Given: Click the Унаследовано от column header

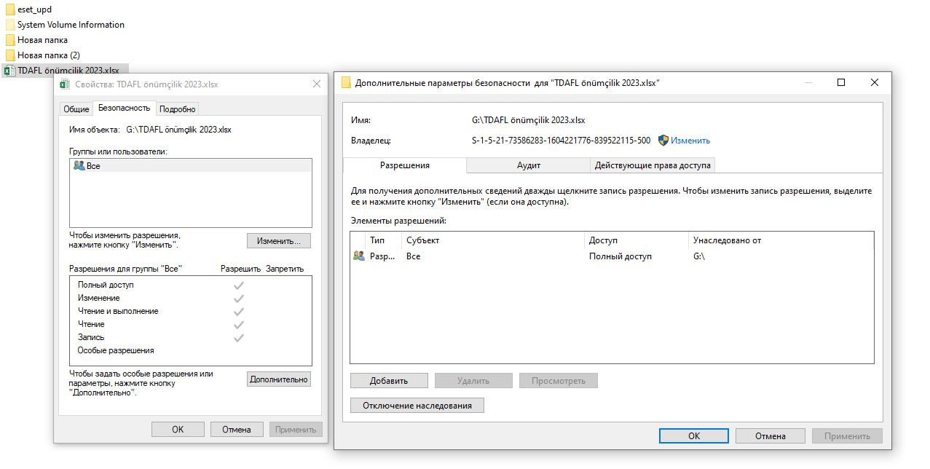Looking at the screenshot, I should (781, 240).
